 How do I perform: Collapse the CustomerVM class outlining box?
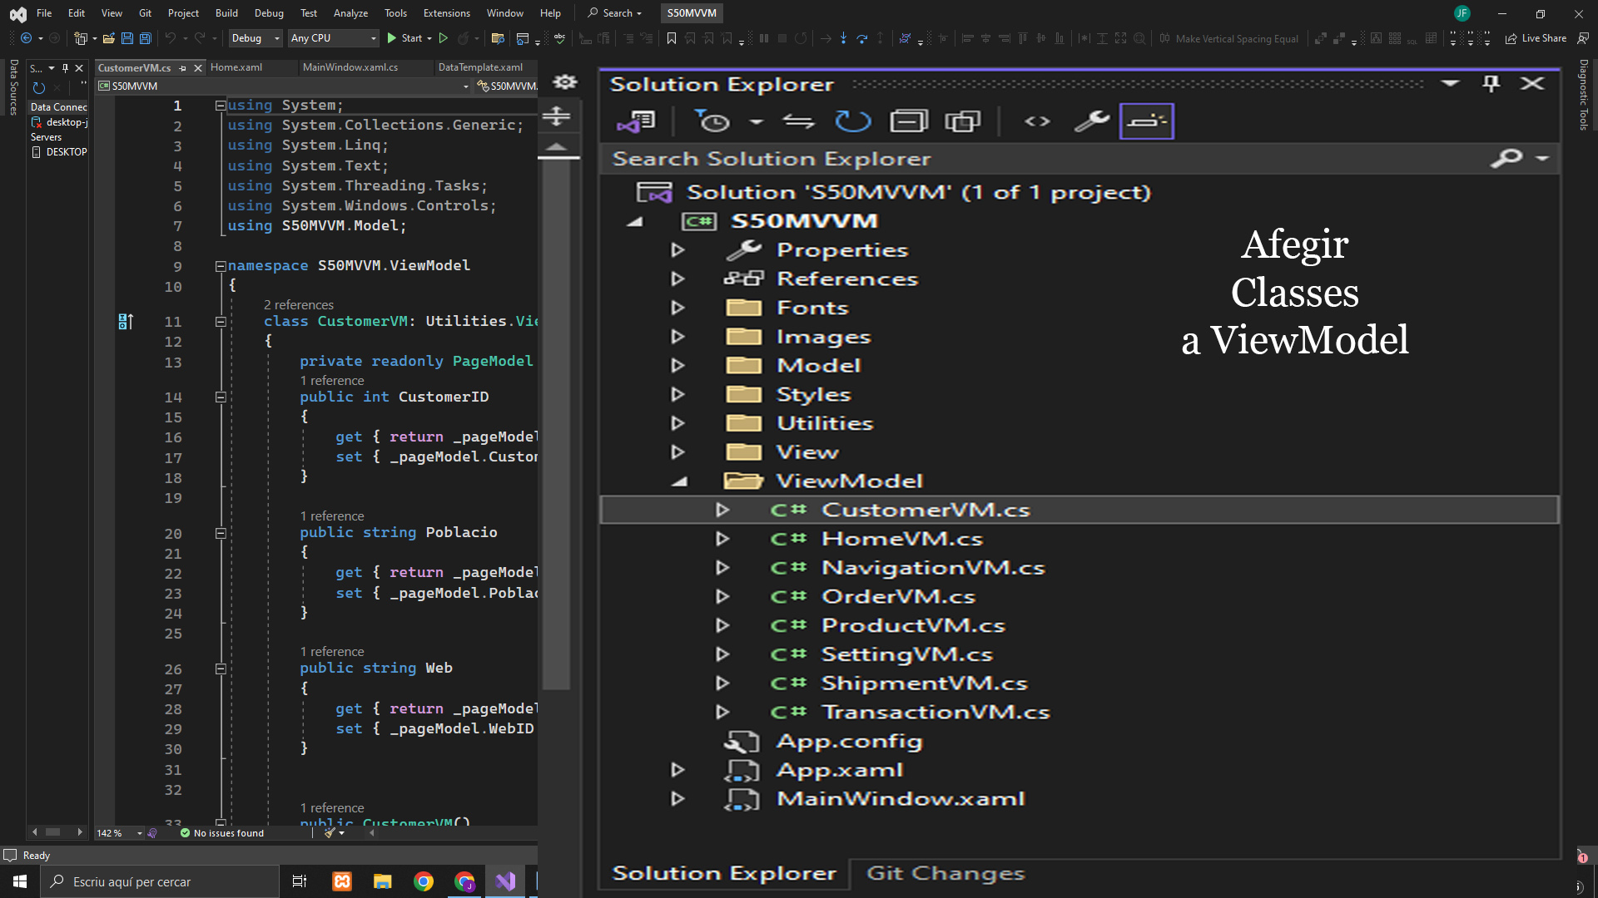click(x=221, y=322)
